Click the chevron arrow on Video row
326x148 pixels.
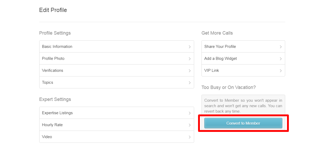pos(190,137)
